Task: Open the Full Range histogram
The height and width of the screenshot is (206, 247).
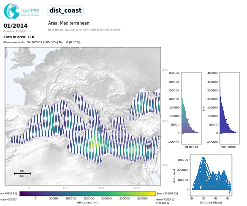Action: pos(229,108)
